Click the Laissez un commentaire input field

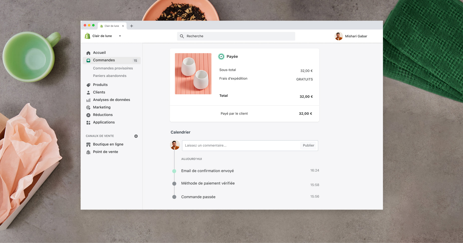point(238,145)
